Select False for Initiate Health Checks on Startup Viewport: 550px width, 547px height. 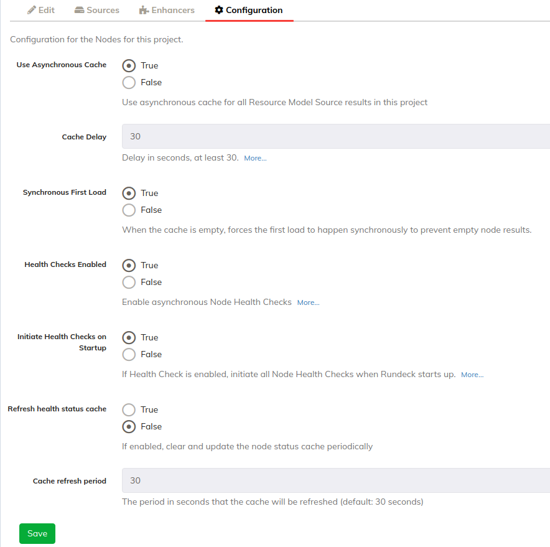[x=129, y=355]
